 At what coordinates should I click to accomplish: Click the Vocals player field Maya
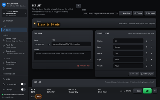point(128,66)
